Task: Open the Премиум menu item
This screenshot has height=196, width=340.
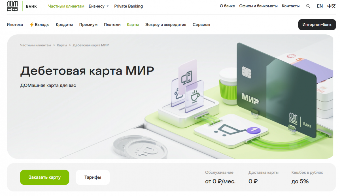Action: coord(88,25)
